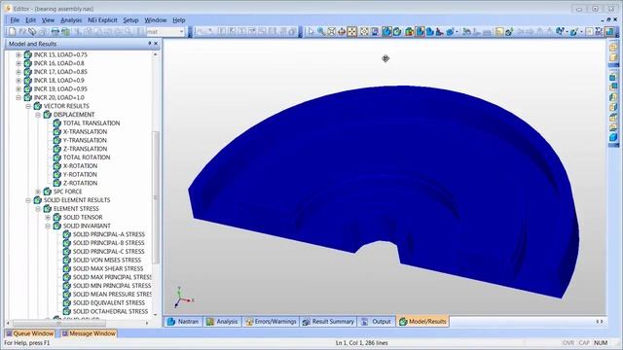Collapse INCR 20, LOAD=1.0 node

pos(18,97)
